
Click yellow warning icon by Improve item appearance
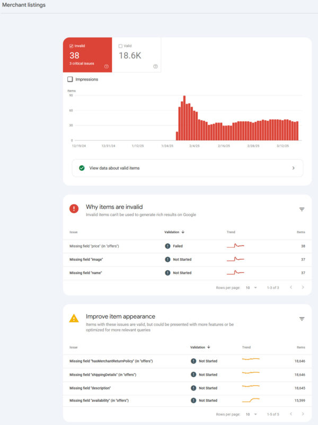click(74, 318)
